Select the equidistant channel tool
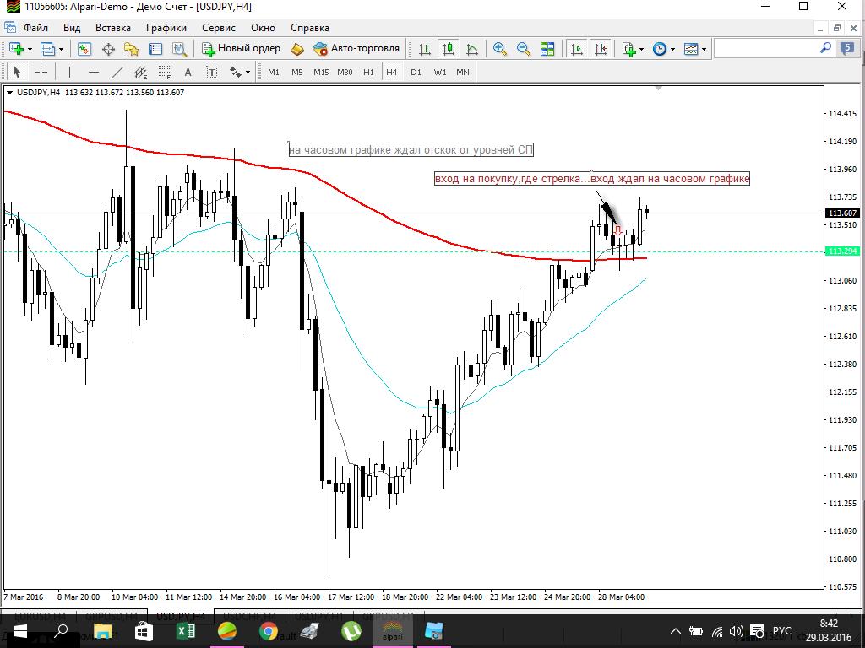This screenshot has height=648, width=865. point(141,73)
